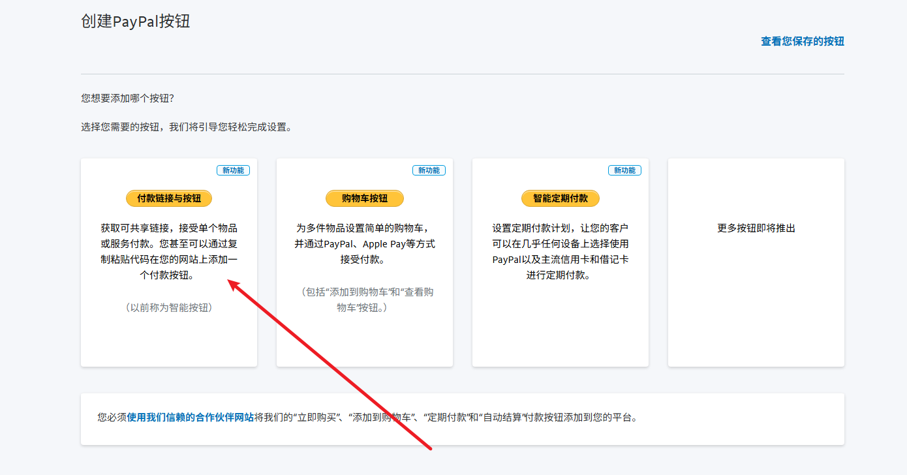This screenshot has height=475, width=907.
Task: Click the 选择您需要的按钮 instruction line
Action: pyautogui.click(x=187, y=127)
